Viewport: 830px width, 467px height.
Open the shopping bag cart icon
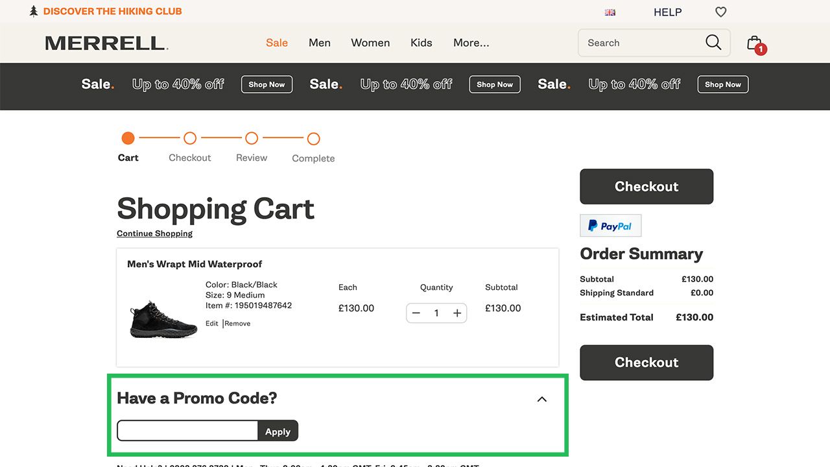[755, 44]
